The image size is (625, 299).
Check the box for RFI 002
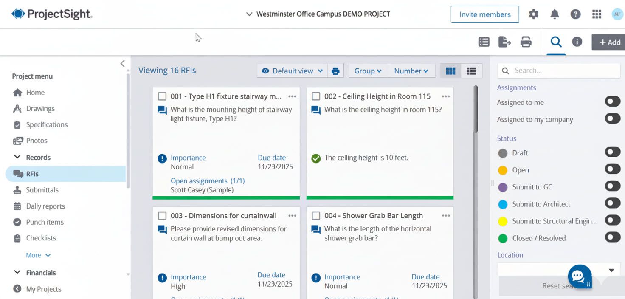tap(315, 96)
